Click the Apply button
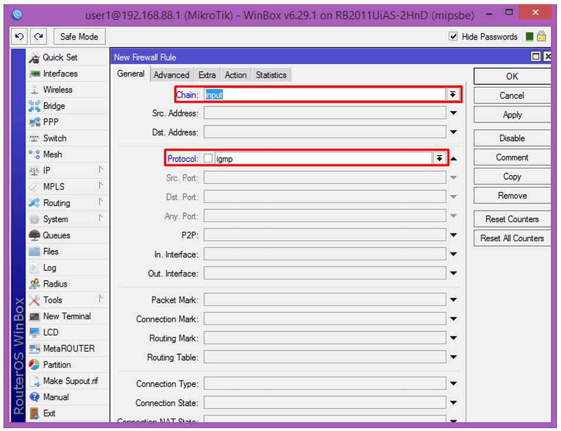Viewport: 561px width, 431px height. [x=512, y=115]
